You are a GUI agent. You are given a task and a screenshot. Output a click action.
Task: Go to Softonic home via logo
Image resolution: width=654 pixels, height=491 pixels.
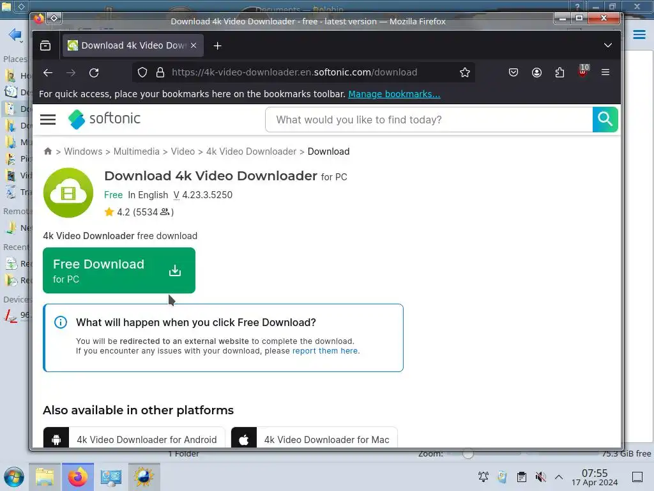(104, 120)
